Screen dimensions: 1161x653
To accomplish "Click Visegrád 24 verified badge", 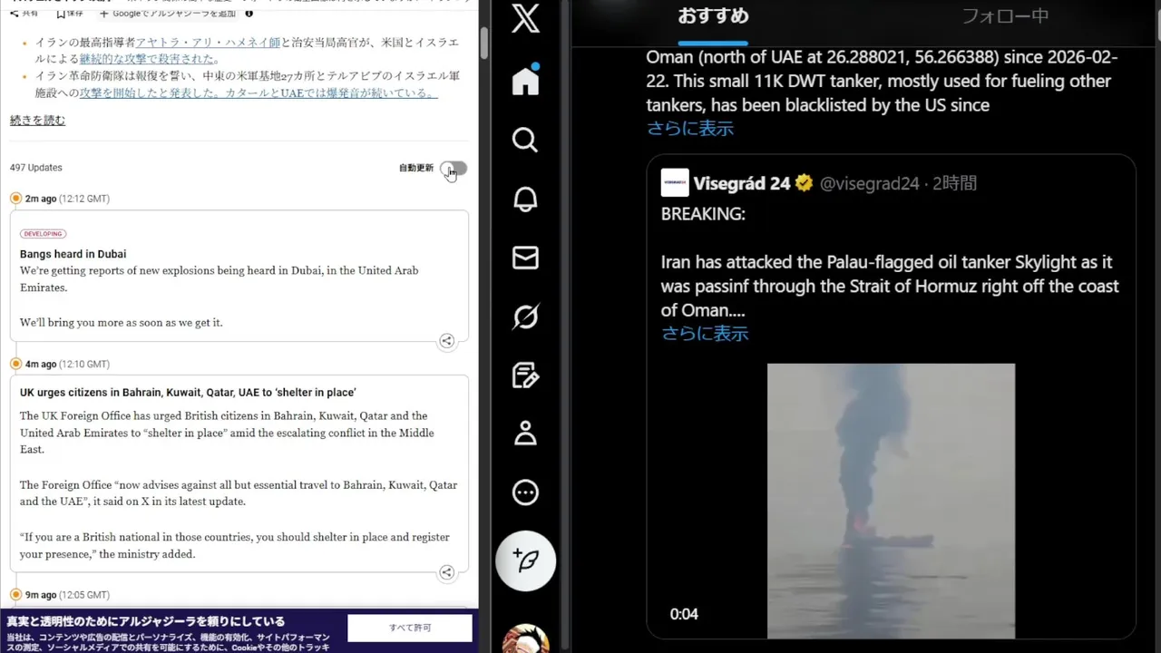I will point(804,183).
